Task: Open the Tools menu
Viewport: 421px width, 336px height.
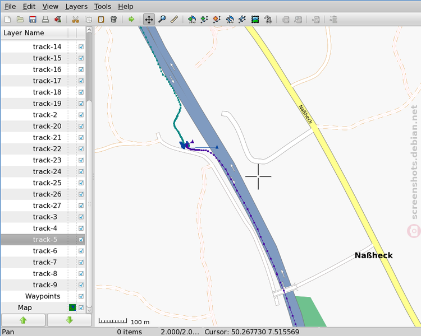Action: (x=103, y=6)
